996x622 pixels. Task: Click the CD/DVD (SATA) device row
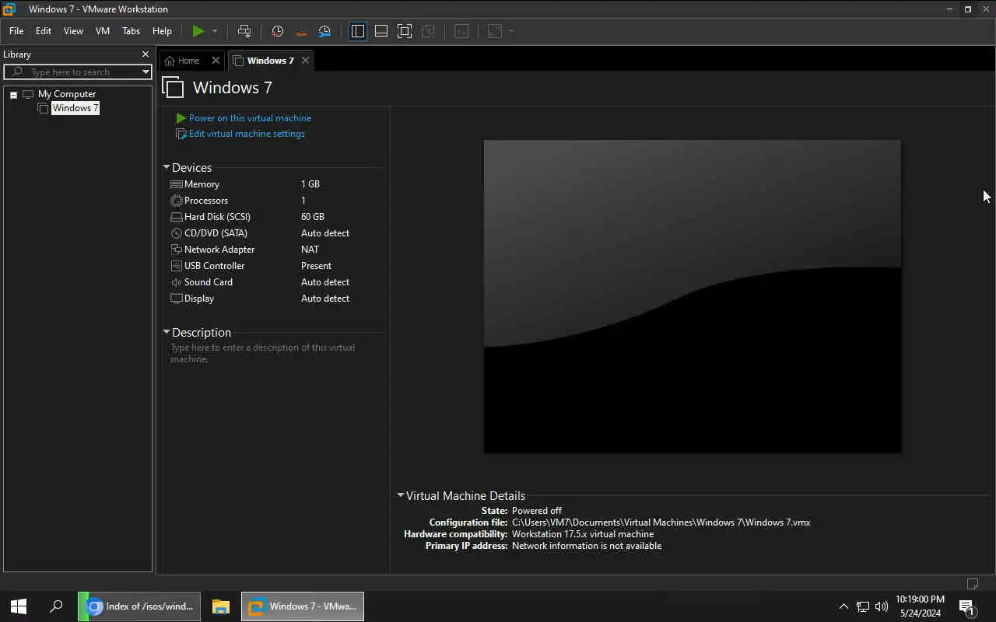coord(275,233)
